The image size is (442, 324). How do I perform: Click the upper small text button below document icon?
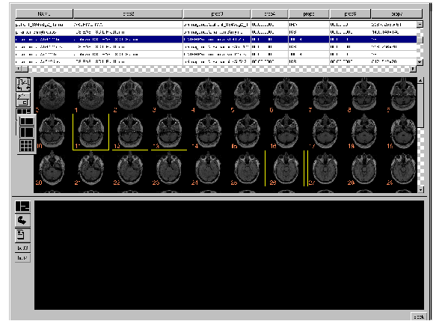pos(22,248)
